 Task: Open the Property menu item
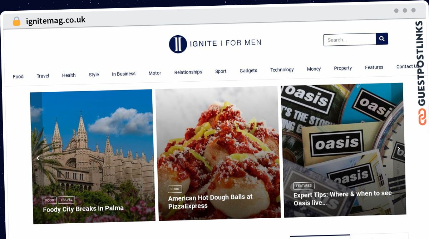point(343,68)
